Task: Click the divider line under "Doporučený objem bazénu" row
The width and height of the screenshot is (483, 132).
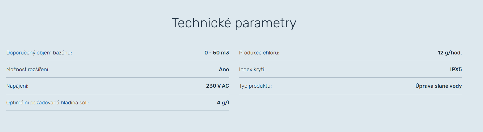Action: coord(117,61)
